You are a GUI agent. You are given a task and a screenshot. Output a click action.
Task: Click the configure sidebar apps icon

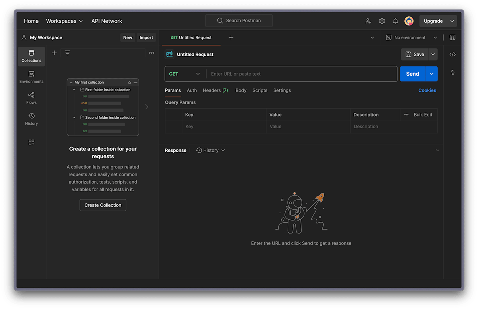tap(31, 142)
